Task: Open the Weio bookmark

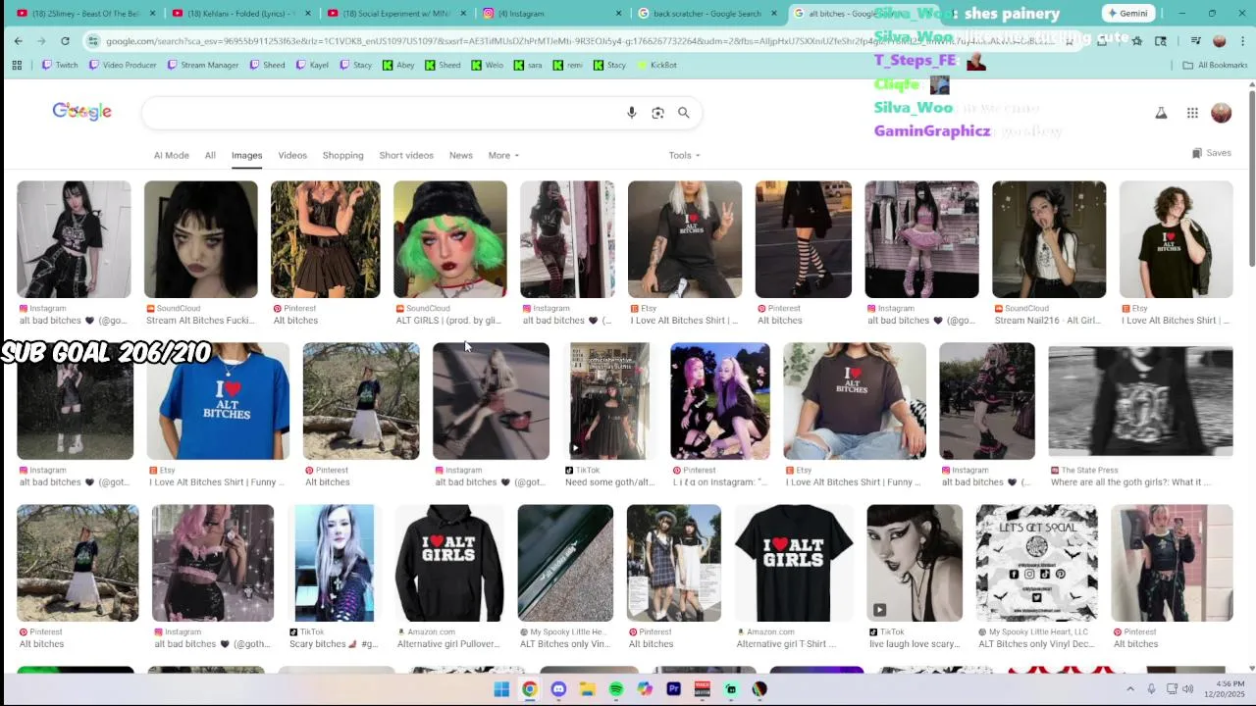Action: [487, 65]
